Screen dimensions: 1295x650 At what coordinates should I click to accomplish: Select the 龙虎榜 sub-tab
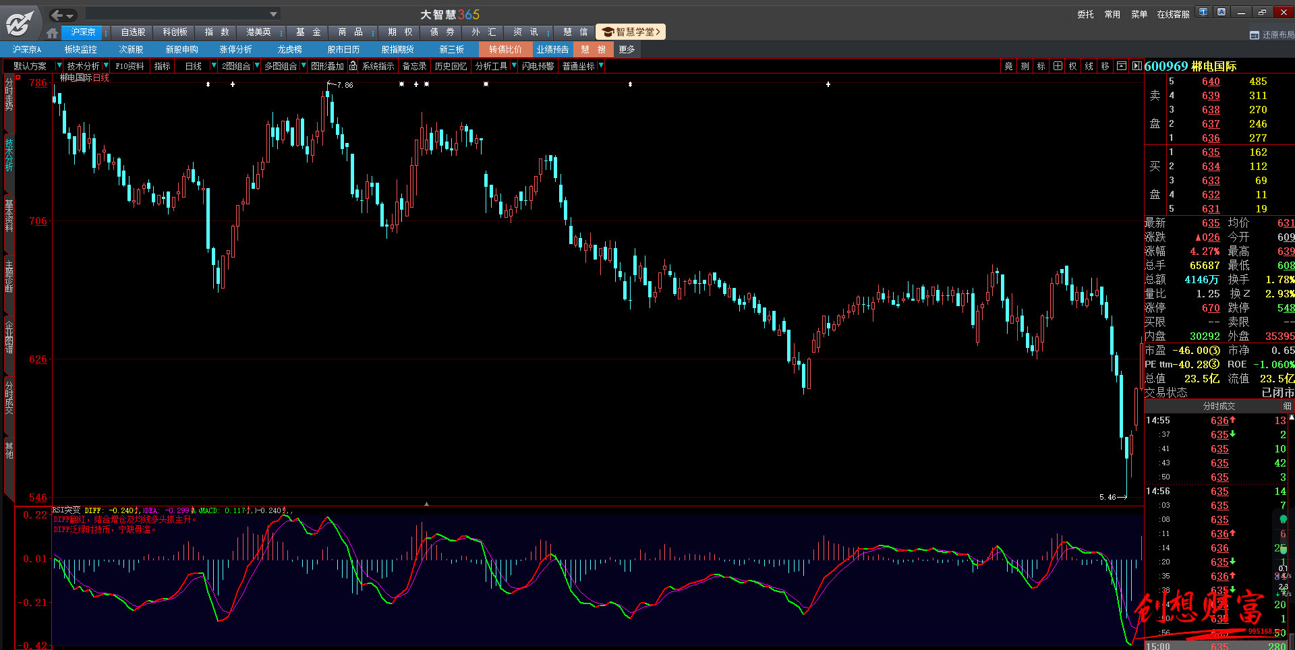click(x=289, y=49)
